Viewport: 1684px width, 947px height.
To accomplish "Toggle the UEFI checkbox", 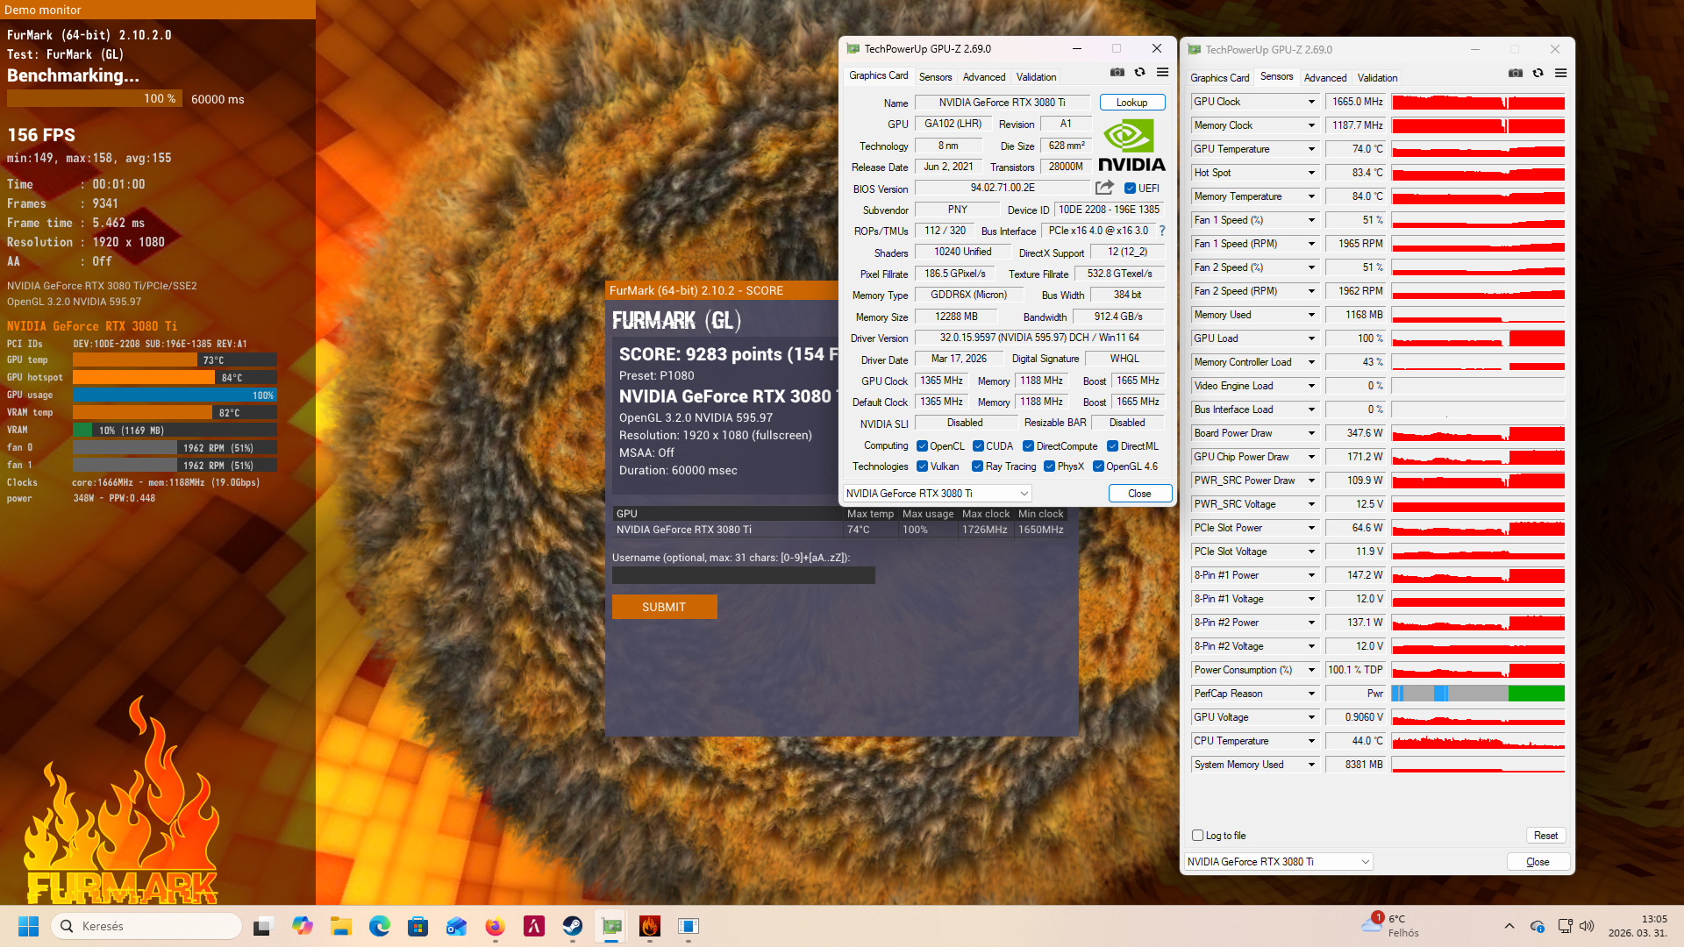I will click(x=1131, y=189).
